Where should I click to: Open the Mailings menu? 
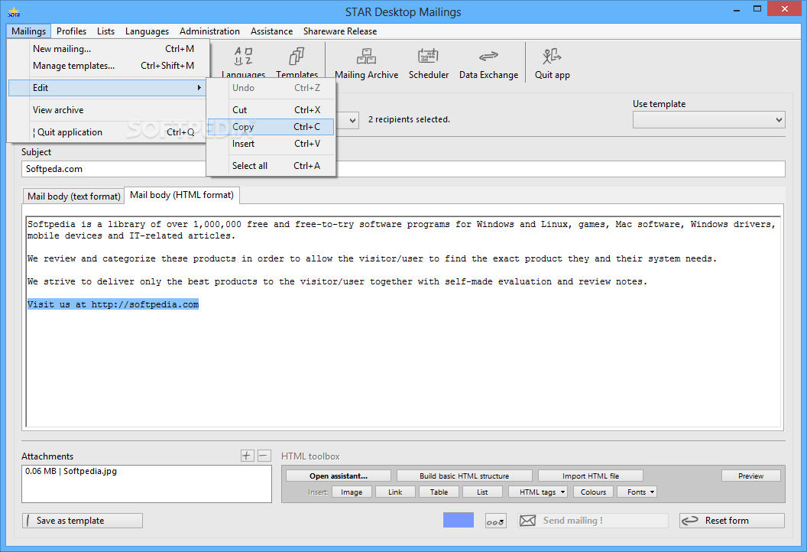click(29, 31)
